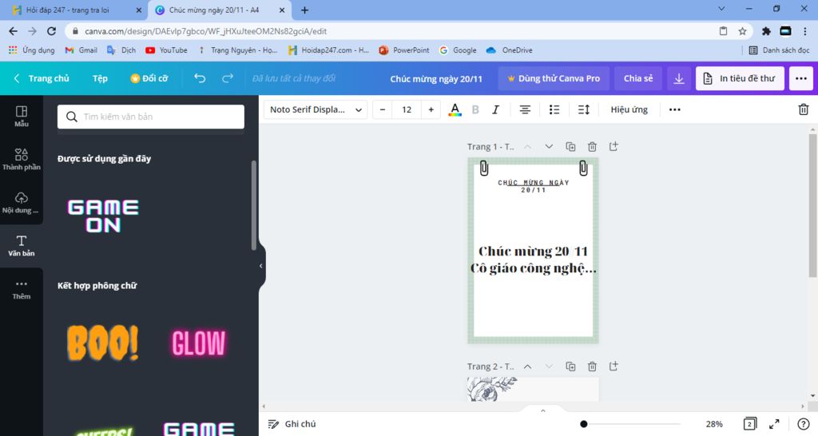Expand the page thumbnails bar chevron
Viewport: 818px width, 436px height.
click(x=542, y=411)
